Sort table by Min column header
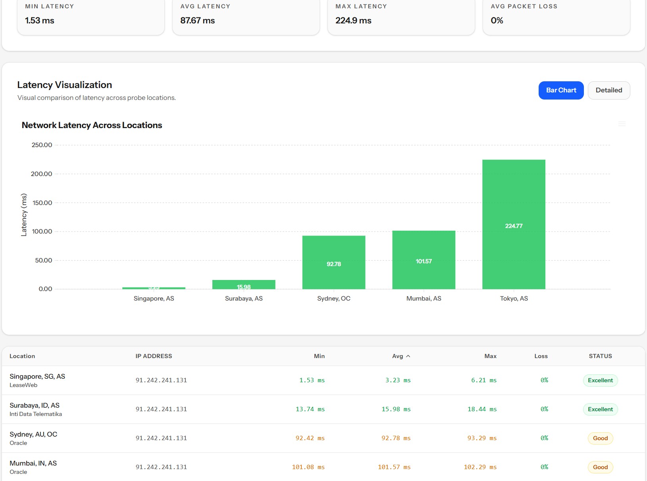This screenshot has width=647, height=481. (319, 356)
